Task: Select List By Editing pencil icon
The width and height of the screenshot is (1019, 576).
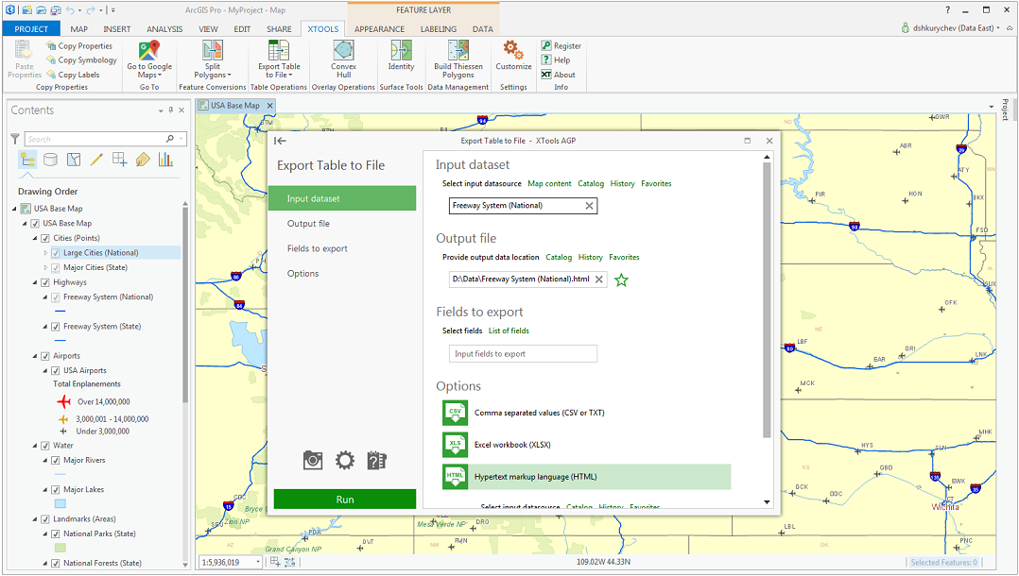Action: click(96, 159)
